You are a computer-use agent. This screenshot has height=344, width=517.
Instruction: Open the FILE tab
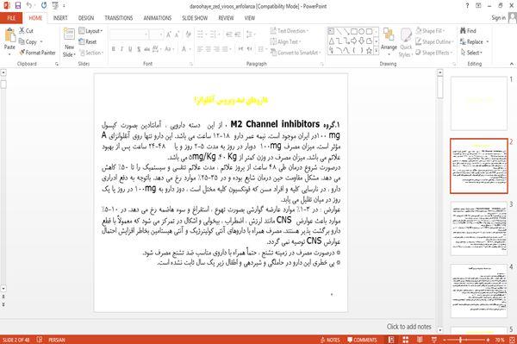11,18
